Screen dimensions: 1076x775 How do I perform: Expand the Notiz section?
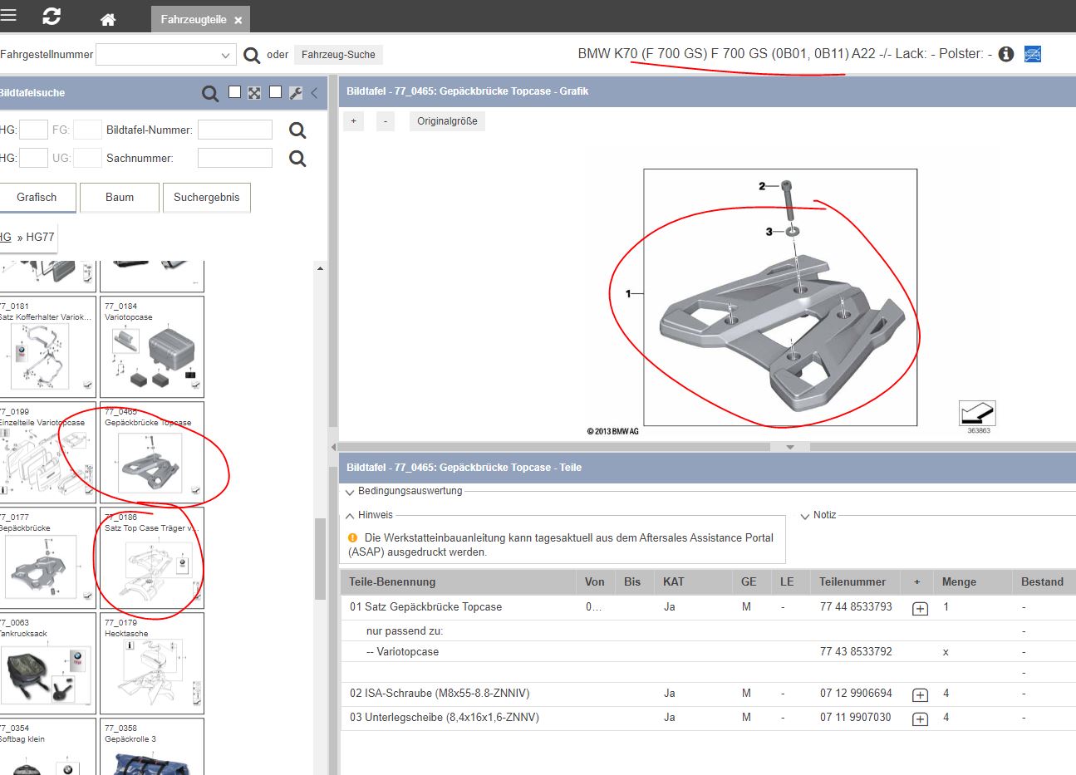[x=804, y=516]
